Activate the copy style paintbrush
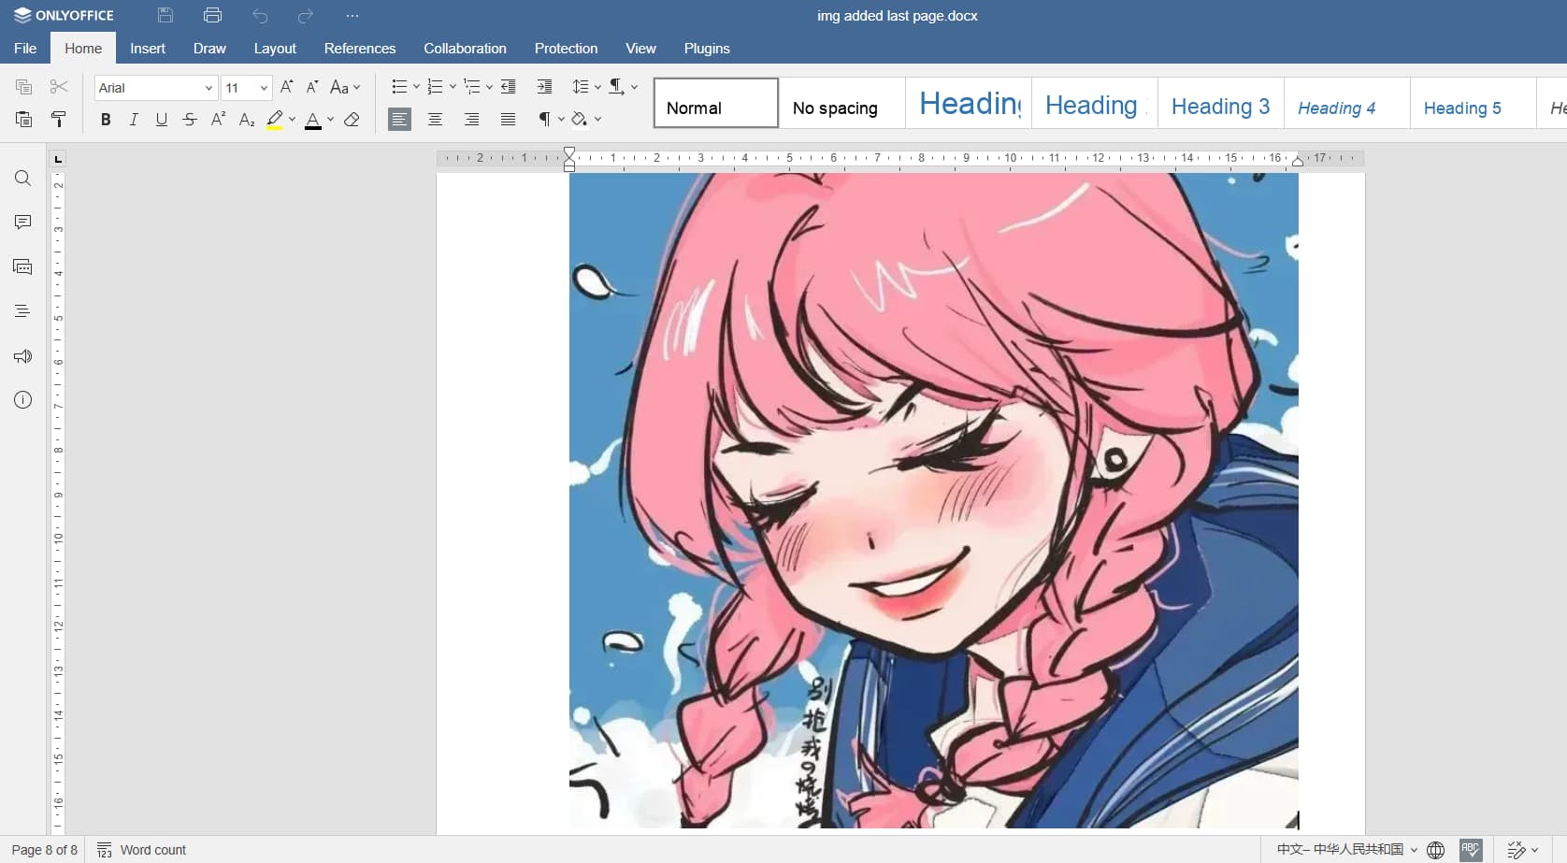Screen dimensions: 1567x863 (59, 119)
